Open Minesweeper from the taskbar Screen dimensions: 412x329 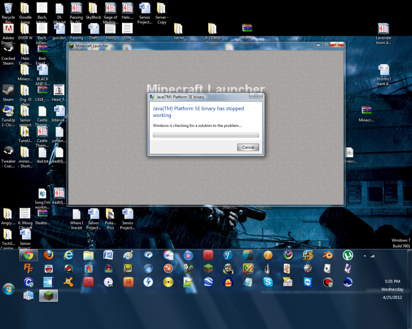pyautogui.click(x=308, y=268)
